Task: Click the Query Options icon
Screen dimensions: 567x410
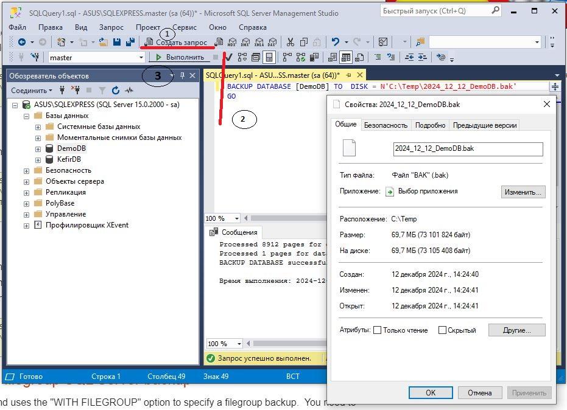Action: click(256, 57)
